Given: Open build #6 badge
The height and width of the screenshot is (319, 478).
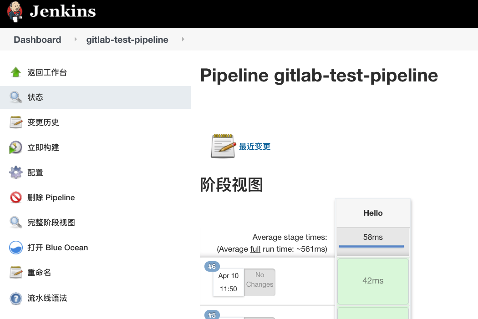Looking at the screenshot, I should (x=212, y=267).
